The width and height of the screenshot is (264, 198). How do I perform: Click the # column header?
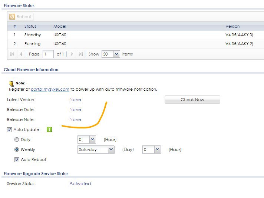pos(15,26)
